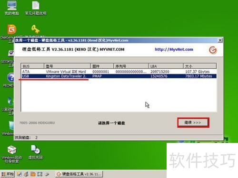Open the http://MyvNet.com link
The height and width of the screenshot is (178, 238).
click(174, 49)
